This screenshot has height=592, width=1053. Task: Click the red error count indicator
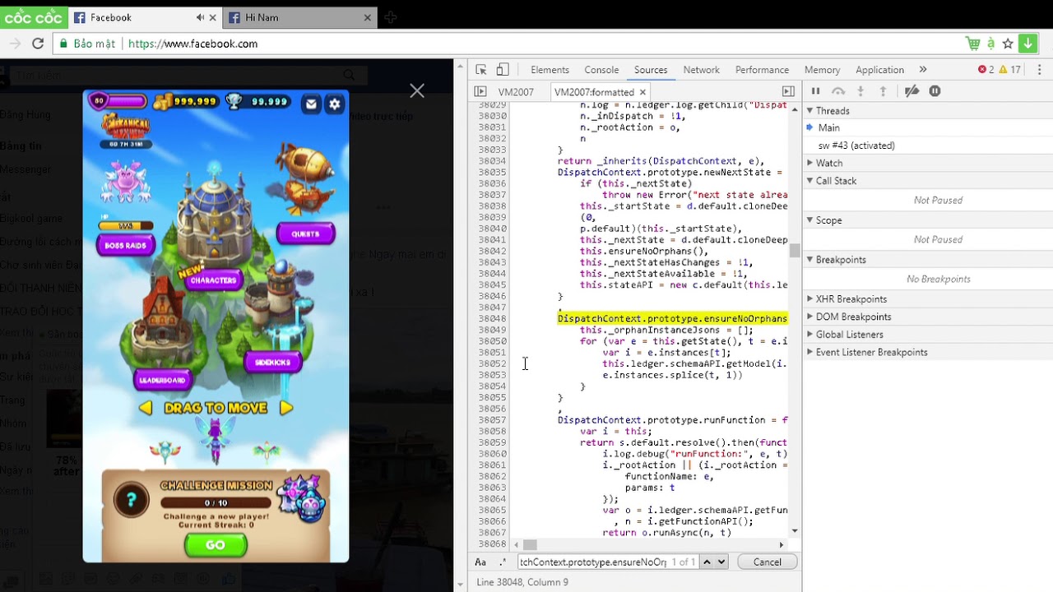click(x=986, y=70)
